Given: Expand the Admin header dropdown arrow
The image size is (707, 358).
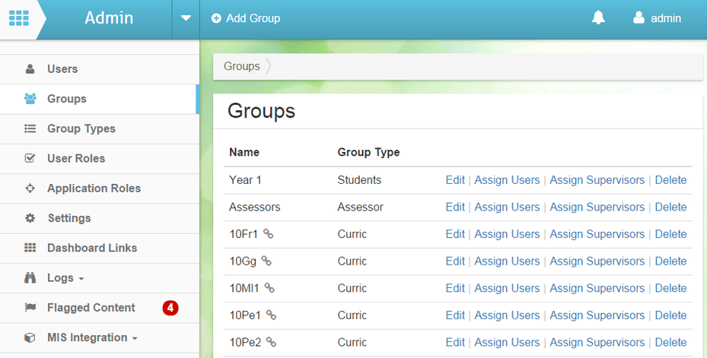Looking at the screenshot, I should click(186, 18).
